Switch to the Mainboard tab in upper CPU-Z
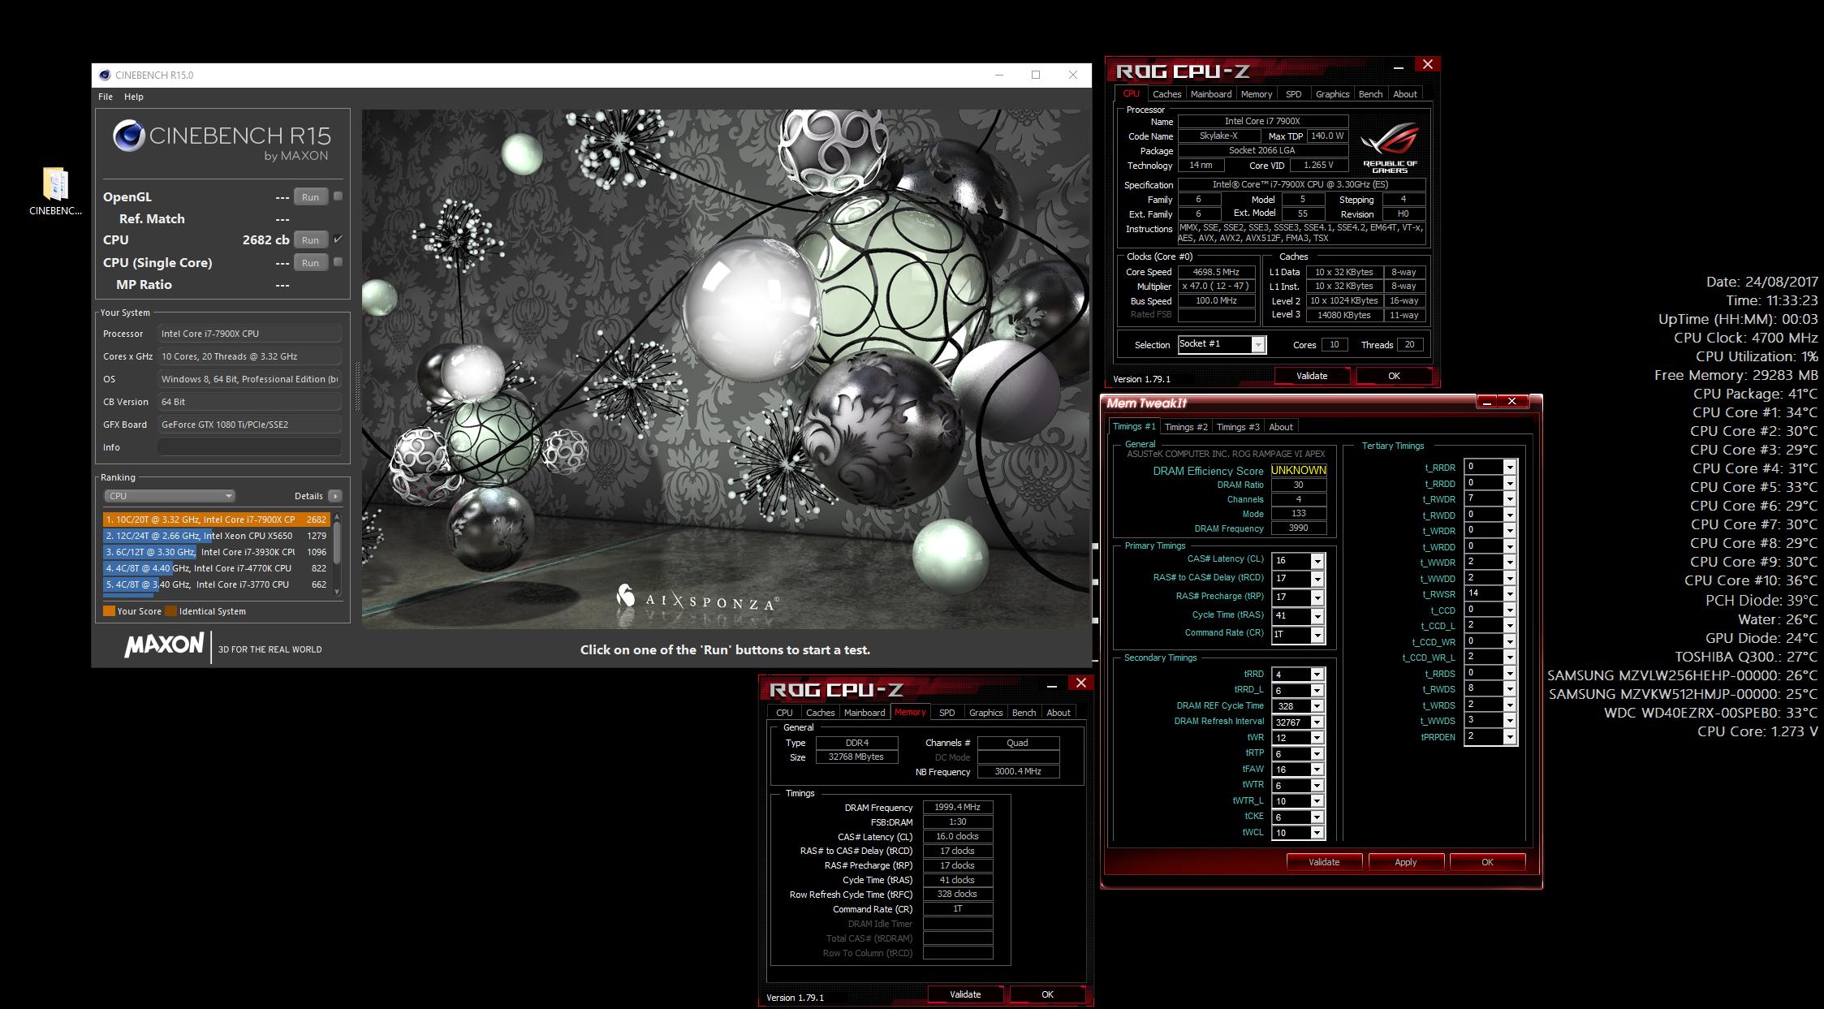 coord(1210,94)
